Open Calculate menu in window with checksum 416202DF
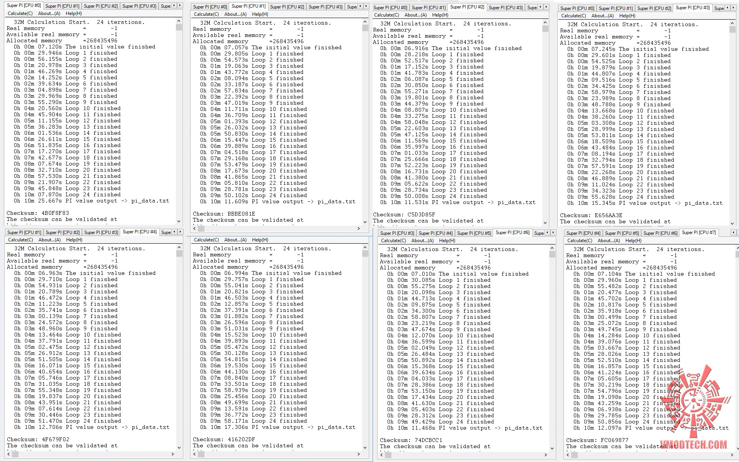This screenshot has width=739, height=462. point(206,240)
